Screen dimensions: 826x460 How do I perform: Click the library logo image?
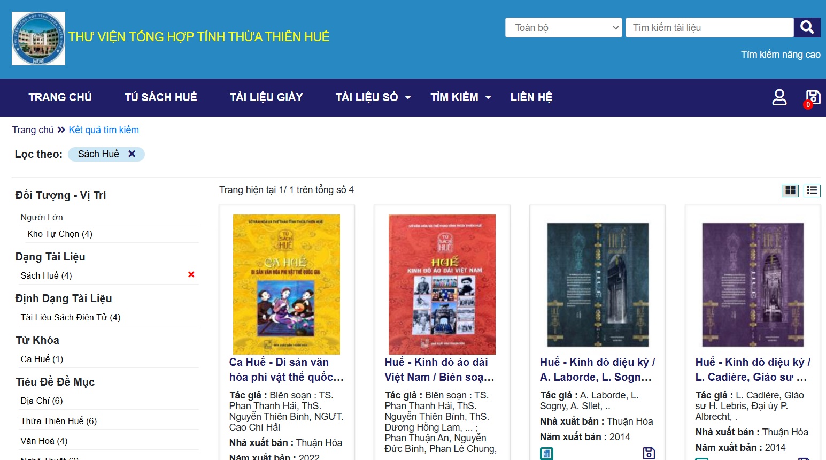coord(38,39)
